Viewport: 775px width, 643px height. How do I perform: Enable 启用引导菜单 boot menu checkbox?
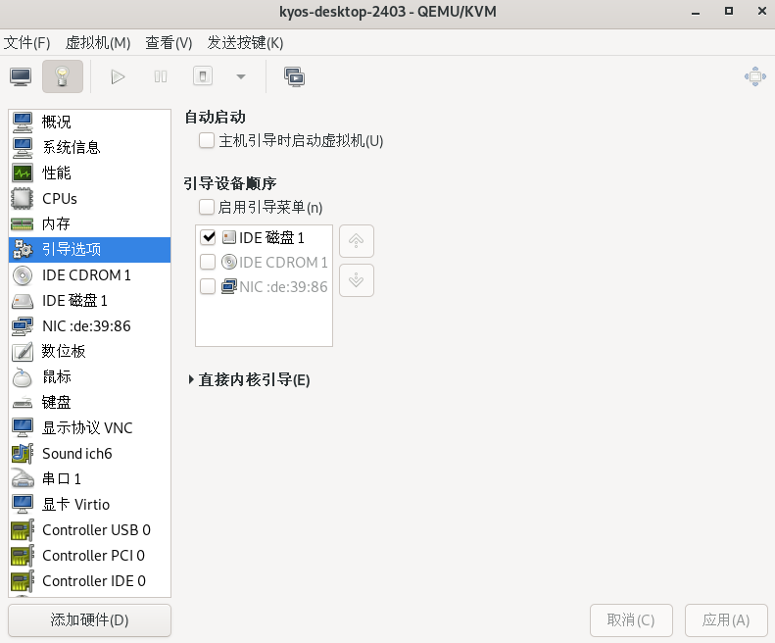pyautogui.click(x=207, y=207)
